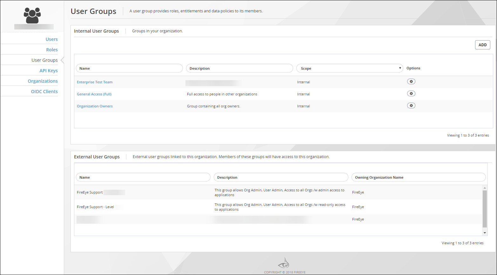
Task: Open options gear for General Access (Full)
Action: [x=411, y=93]
